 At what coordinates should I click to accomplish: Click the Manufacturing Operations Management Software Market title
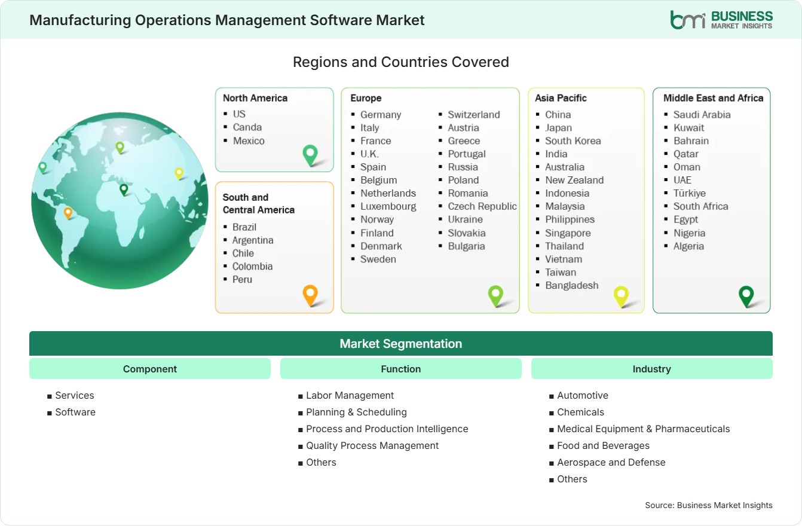pos(227,20)
